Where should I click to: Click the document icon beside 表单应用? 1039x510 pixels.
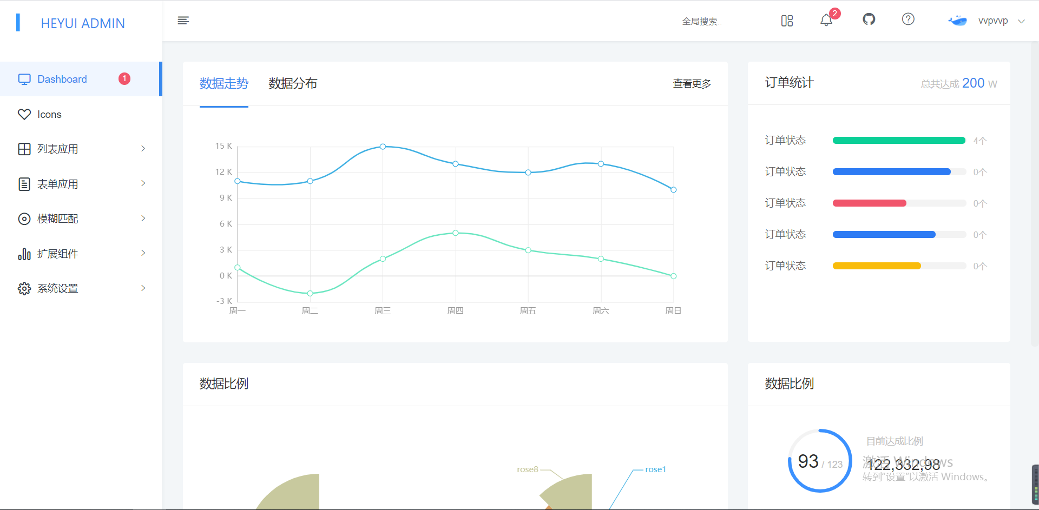(24, 184)
